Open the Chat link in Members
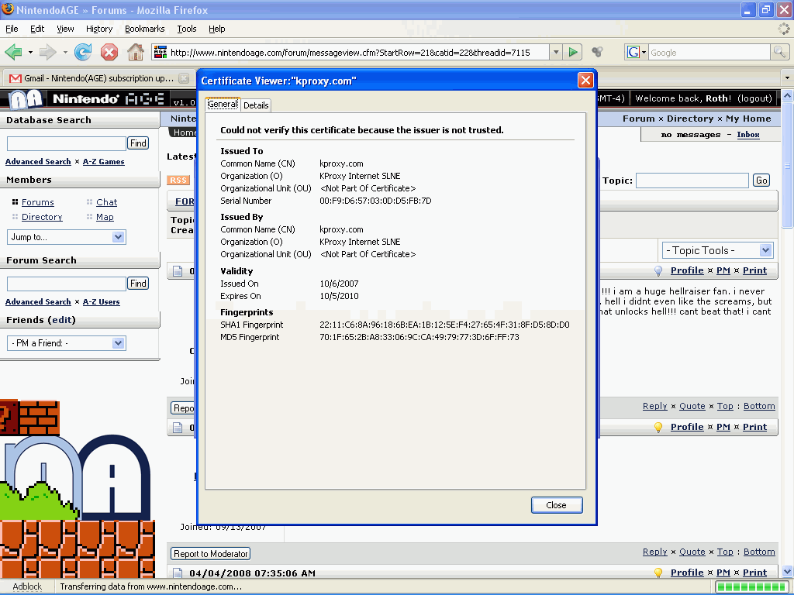794x595 pixels. (106, 202)
